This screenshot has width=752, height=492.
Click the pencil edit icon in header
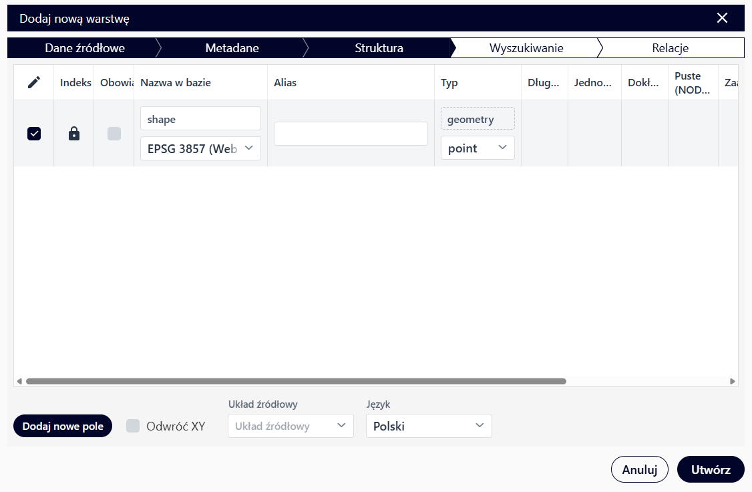(x=34, y=82)
